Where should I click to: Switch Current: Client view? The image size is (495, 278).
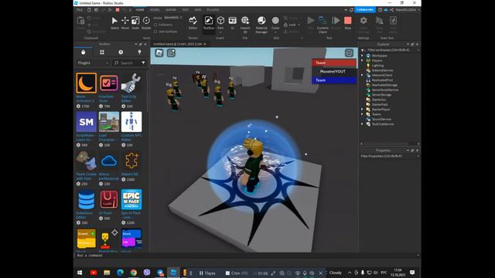tap(323, 24)
